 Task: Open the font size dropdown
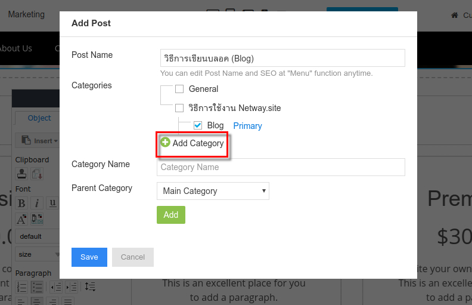click(x=37, y=254)
